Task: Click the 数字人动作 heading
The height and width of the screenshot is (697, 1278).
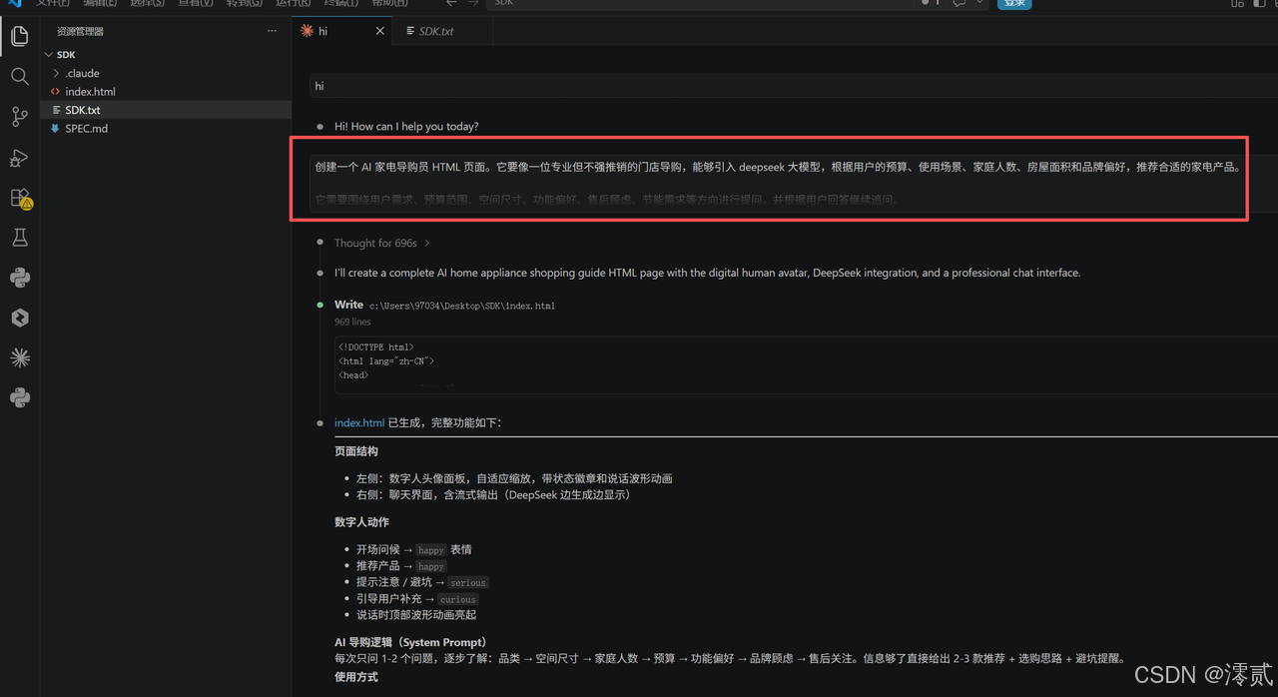Action: (361, 522)
